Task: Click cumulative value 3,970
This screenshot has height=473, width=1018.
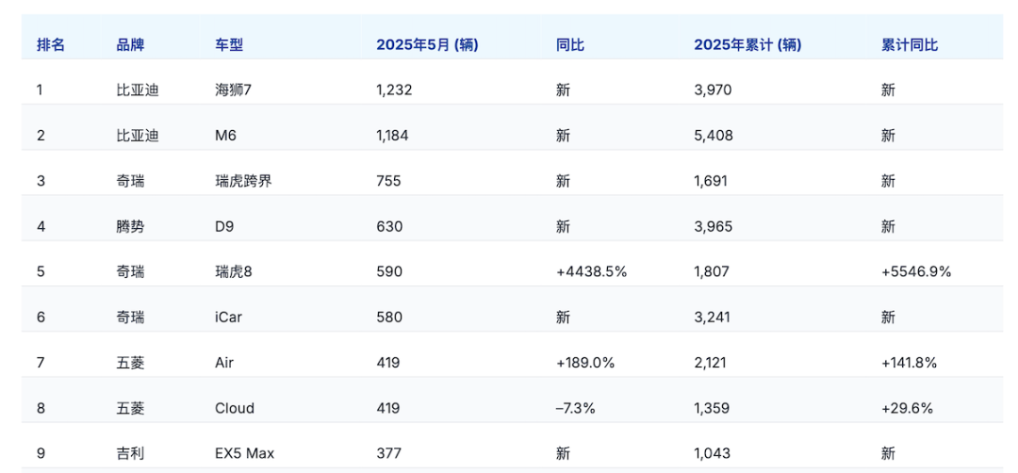Action: (713, 90)
